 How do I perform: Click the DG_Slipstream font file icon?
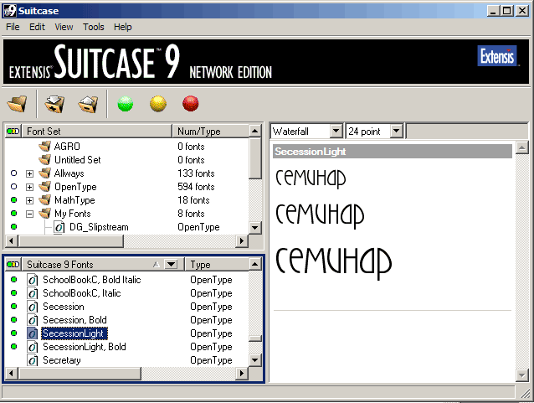click(x=59, y=227)
